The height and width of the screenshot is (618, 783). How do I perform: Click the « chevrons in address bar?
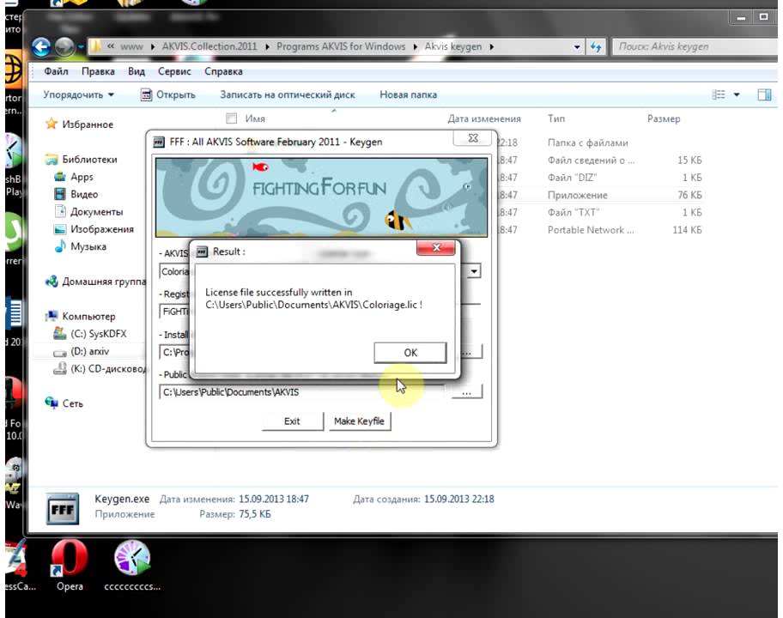(x=111, y=46)
